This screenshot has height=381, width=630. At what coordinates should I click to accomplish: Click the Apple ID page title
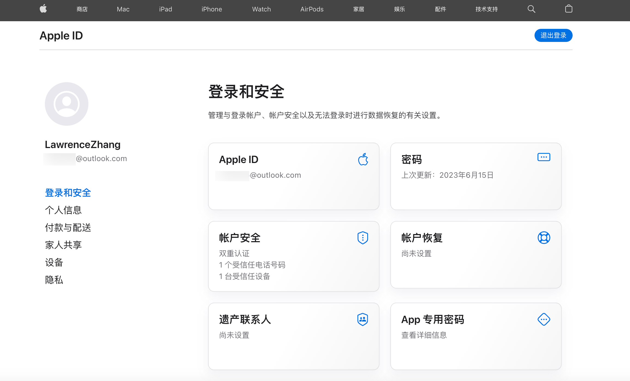(61, 36)
